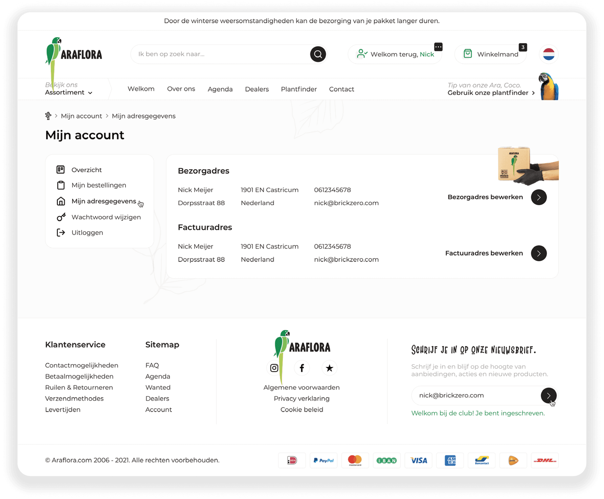The width and height of the screenshot is (604, 499).
Task: Open the Welkom navigation item
Action: pos(141,89)
